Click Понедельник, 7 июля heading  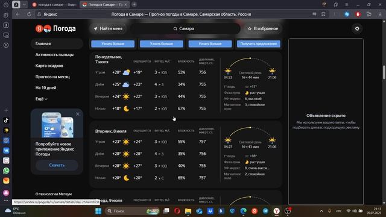point(109,59)
